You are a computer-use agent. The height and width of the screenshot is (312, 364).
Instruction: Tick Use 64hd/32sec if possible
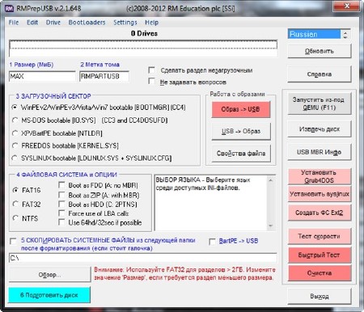coord(61,222)
